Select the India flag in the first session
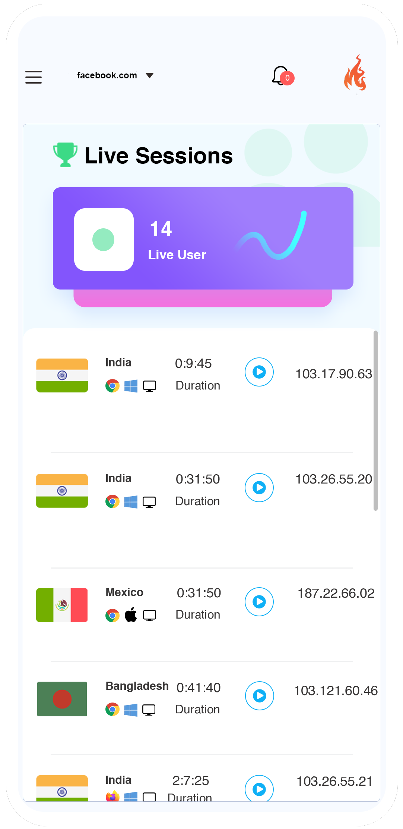The width and height of the screenshot is (403, 829). pos(61,375)
